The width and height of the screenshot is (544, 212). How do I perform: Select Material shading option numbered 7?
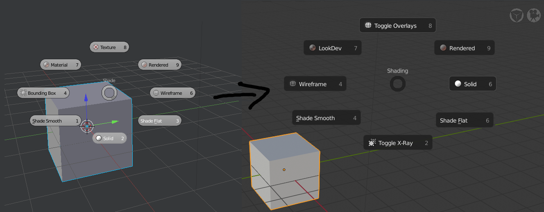tap(60, 65)
